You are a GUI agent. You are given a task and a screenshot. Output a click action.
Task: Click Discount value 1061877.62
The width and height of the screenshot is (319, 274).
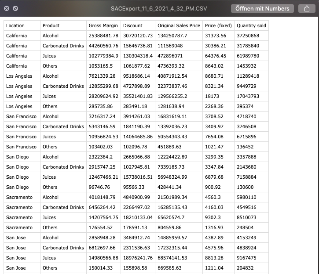(x=136, y=66)
